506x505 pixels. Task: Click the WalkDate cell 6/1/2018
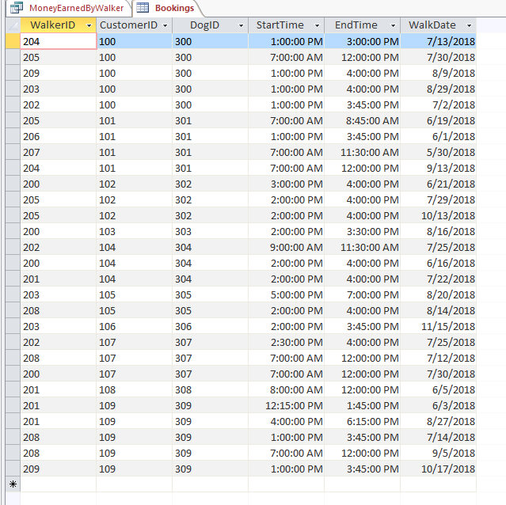pyautogui.click(x=438, y=136)
